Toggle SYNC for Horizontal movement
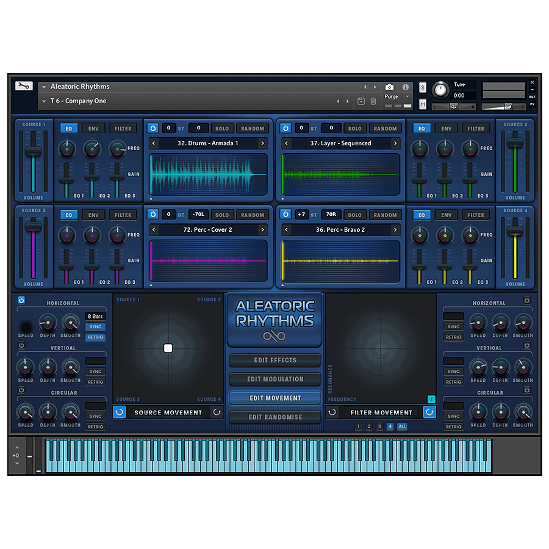Screen dimensions: 549x549 click(x=95, y=327)
